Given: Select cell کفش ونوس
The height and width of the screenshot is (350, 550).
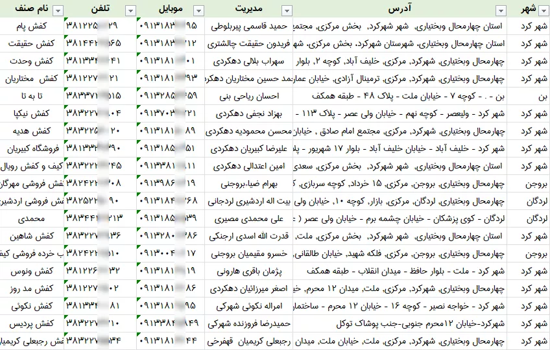Looking at the screenshot, I should pyautogui.click(x=32, y=271).
